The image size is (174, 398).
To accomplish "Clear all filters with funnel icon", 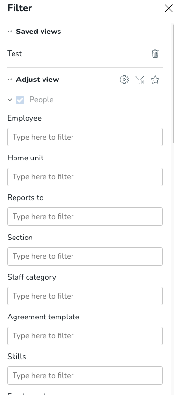I will tap(140, 80).
